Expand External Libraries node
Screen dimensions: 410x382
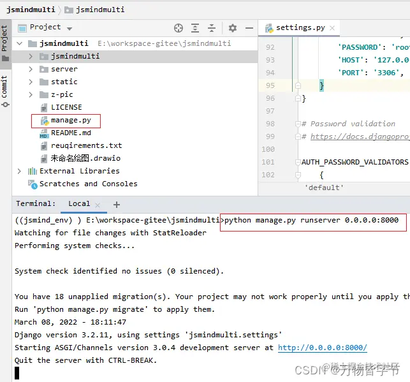pos(19,172)
